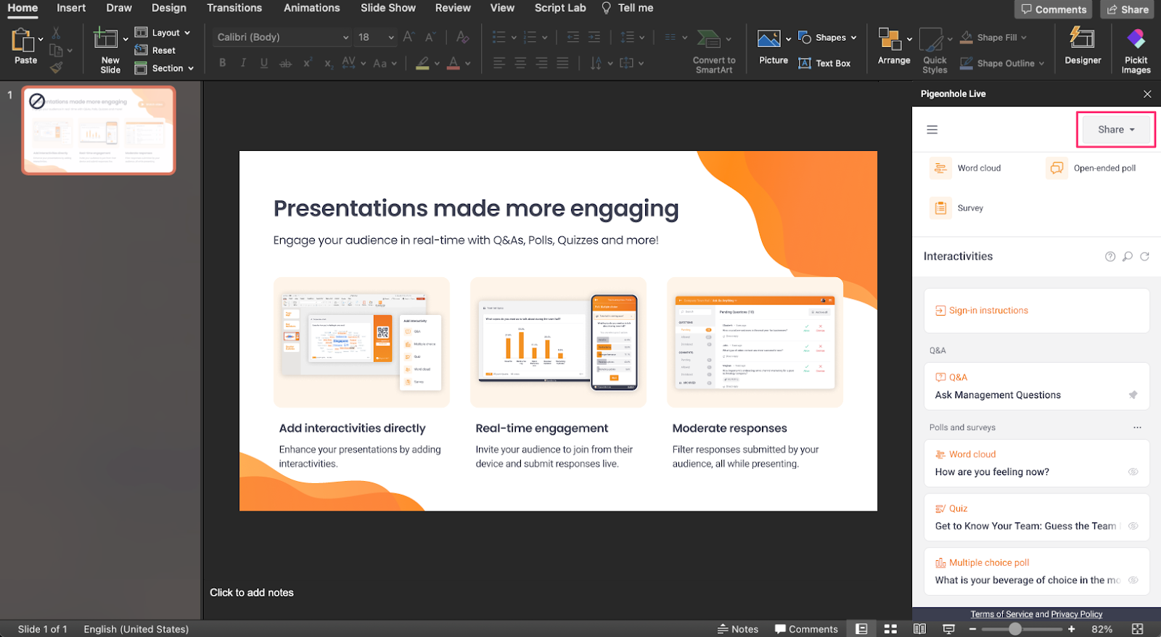Click the search icon beside Interactivities
Screen dimensions: 1161x637
coord(1127,257)
